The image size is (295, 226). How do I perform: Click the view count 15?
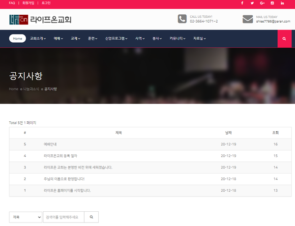[276, 156]
